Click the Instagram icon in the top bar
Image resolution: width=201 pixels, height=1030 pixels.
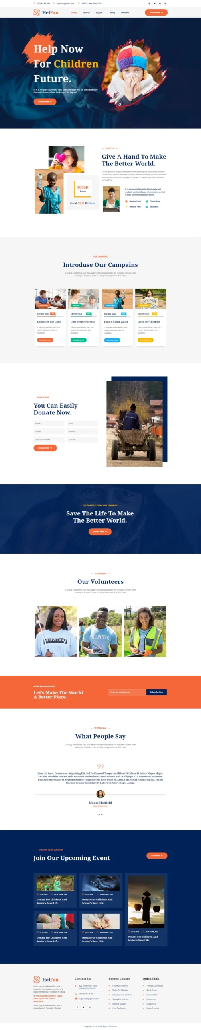165,4
